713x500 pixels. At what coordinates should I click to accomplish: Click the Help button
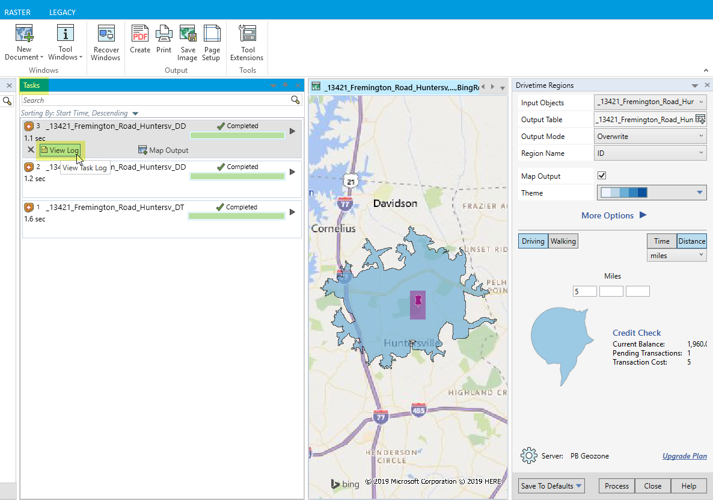(688, 486)
